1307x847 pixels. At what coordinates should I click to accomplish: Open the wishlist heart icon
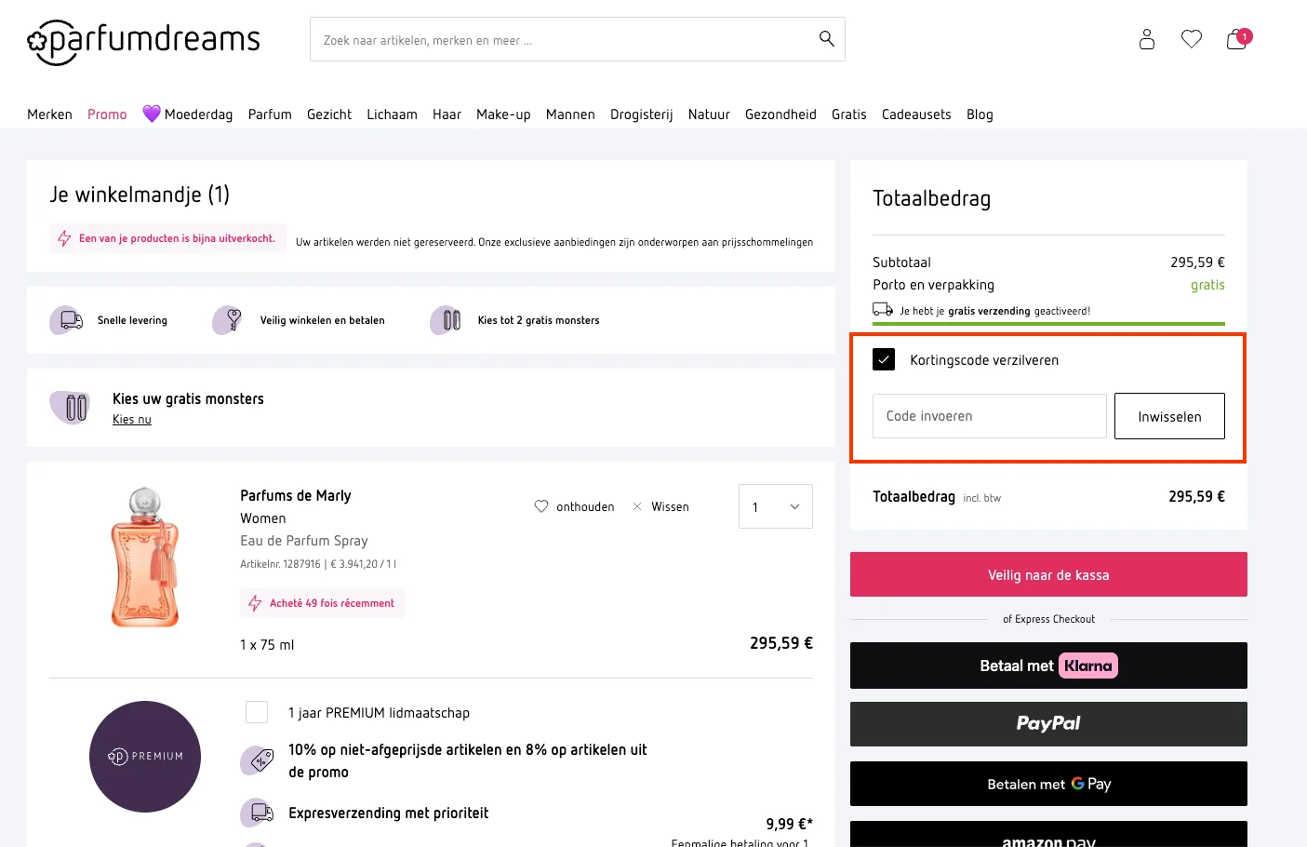1192,39
